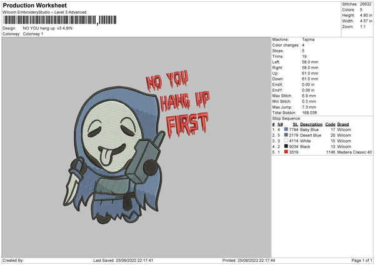Select the Up label in the stats list
Image resolution: width=375 pixels, height=265 pixels.
click(x=275, y=73)
